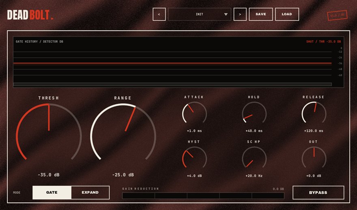Viewport: 357px width, 210px height.
Task: Click the MODE label
Action: (x=17, y=193)
